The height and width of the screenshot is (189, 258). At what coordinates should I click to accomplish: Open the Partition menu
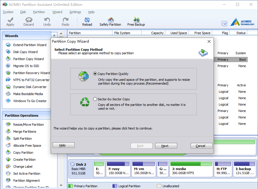tap(39, 12)
